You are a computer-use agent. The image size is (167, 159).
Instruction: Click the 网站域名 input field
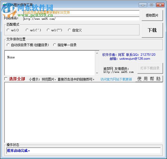[x=81, y=19]
